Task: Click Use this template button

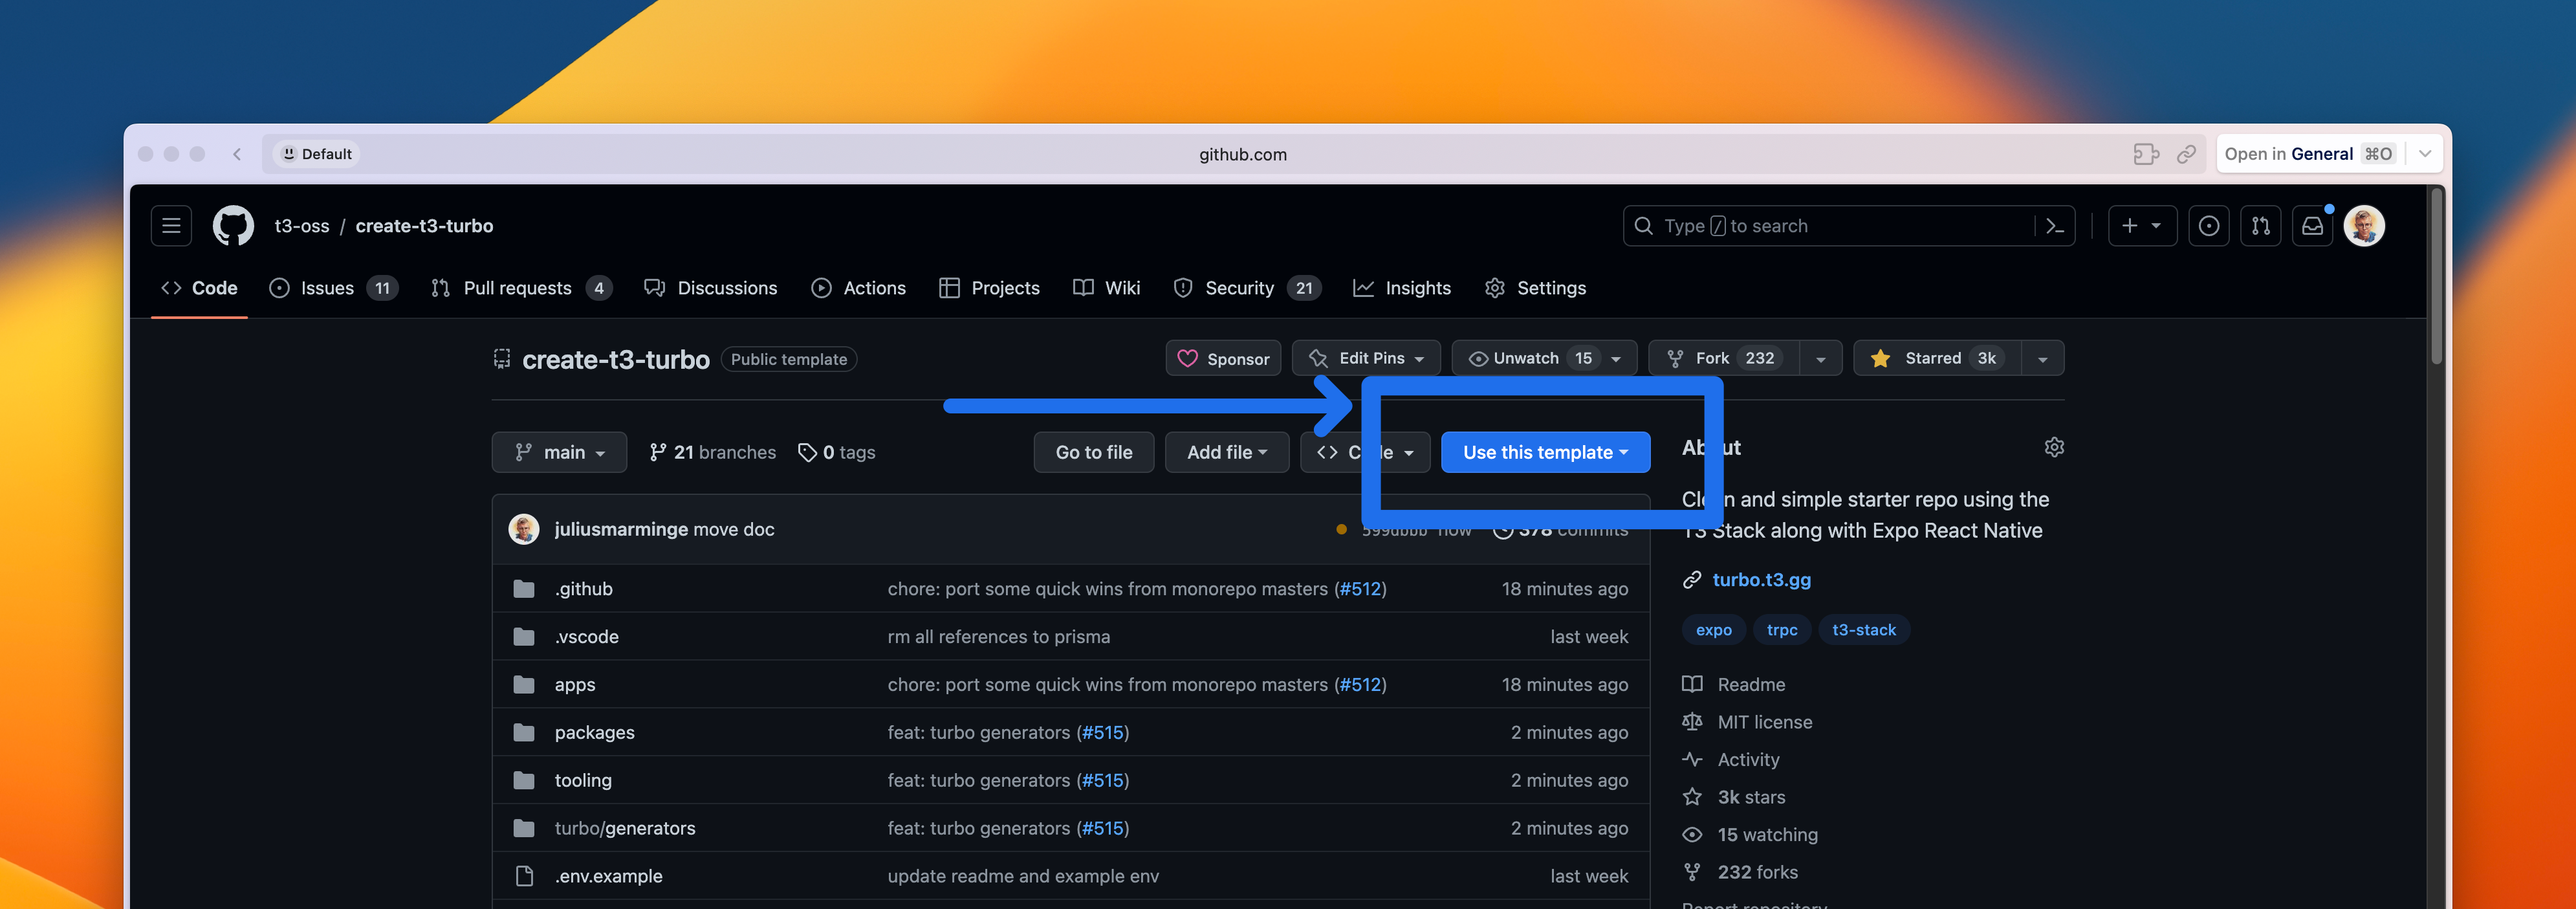Action: tap(1545, 452)
